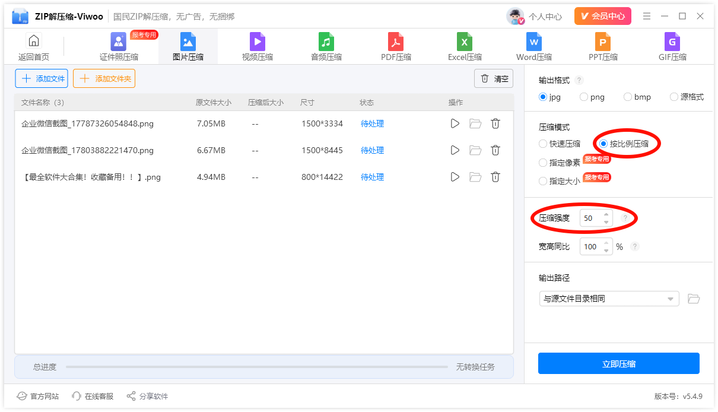The width and height of the screenshot is (718, 412).
Task: Open the Word压缩 icon
Action: click(534, 42)
